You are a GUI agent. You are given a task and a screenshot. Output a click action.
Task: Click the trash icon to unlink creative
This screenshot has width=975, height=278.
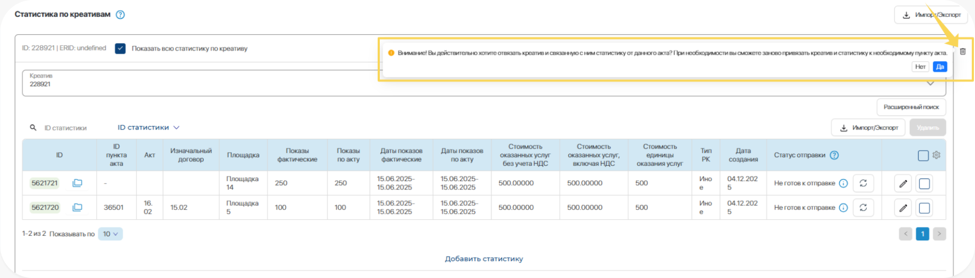point(963,52)
